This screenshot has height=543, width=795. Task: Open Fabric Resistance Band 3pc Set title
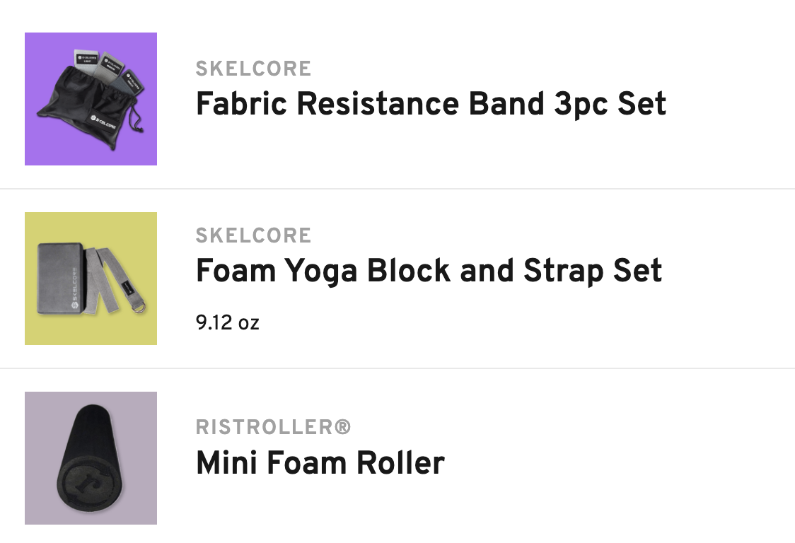[431, 104]
